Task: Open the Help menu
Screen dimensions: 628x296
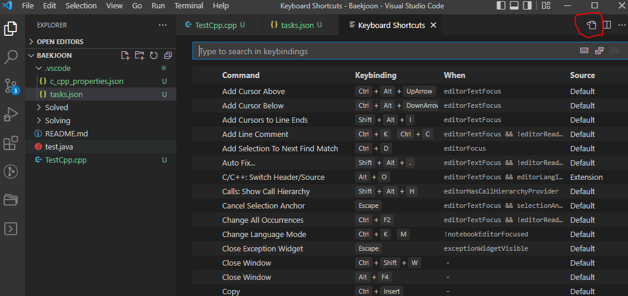Action: pos(220,5)
